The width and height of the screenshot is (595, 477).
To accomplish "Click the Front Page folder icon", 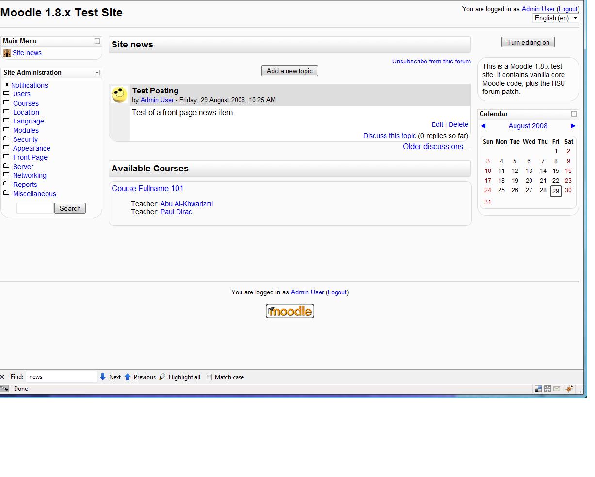I will pos(6,157).
